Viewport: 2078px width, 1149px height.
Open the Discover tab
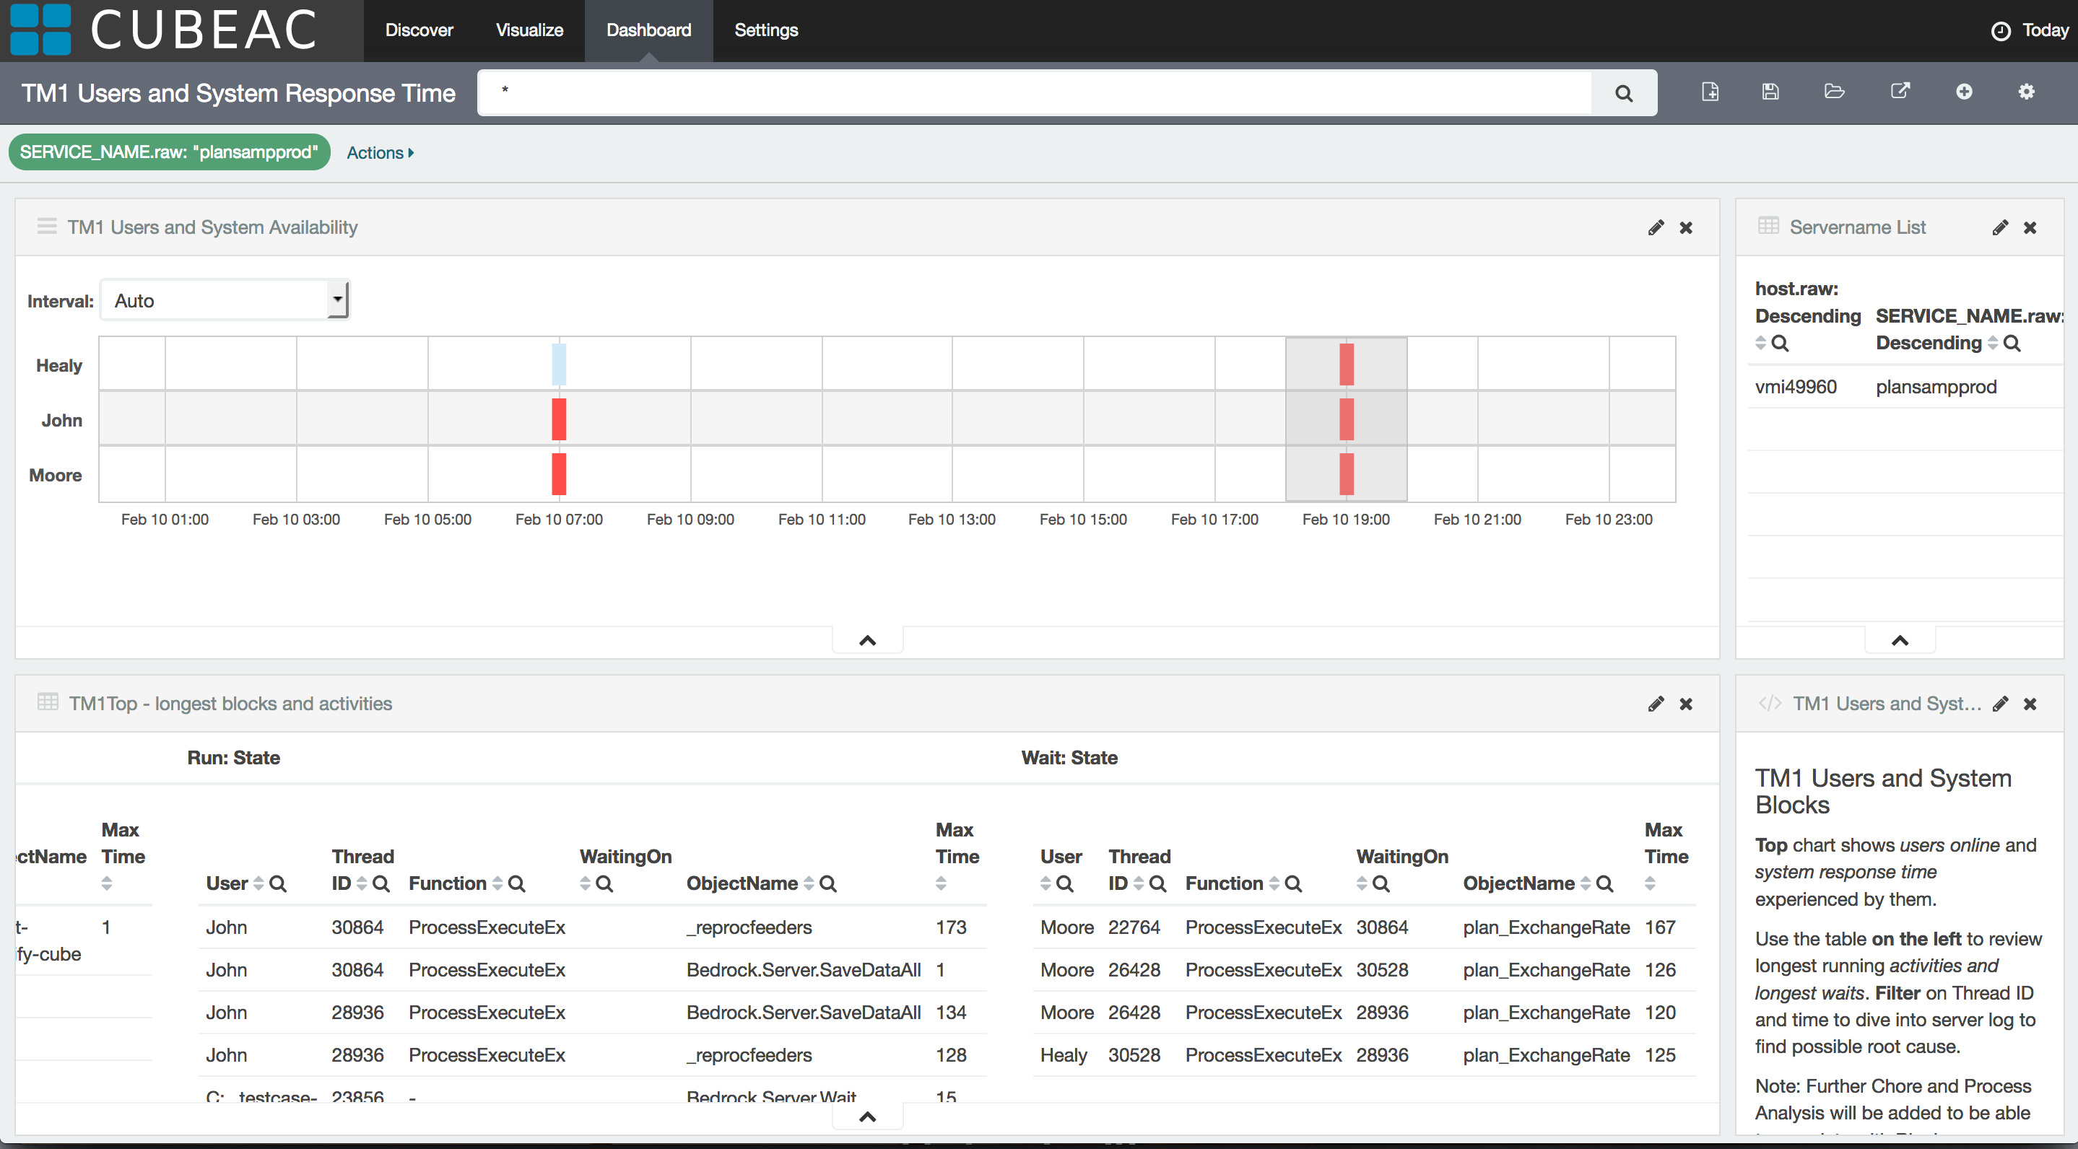coord(419,30)
